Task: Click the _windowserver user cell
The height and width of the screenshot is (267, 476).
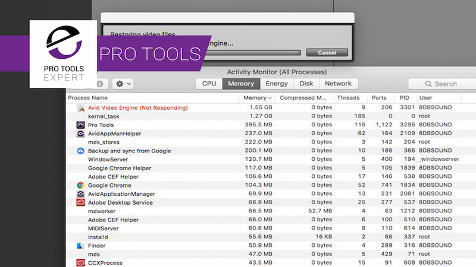Action: tap(439, 159)
